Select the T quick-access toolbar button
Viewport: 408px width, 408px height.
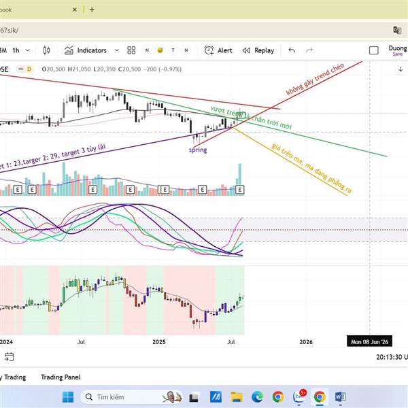[173, 50]
